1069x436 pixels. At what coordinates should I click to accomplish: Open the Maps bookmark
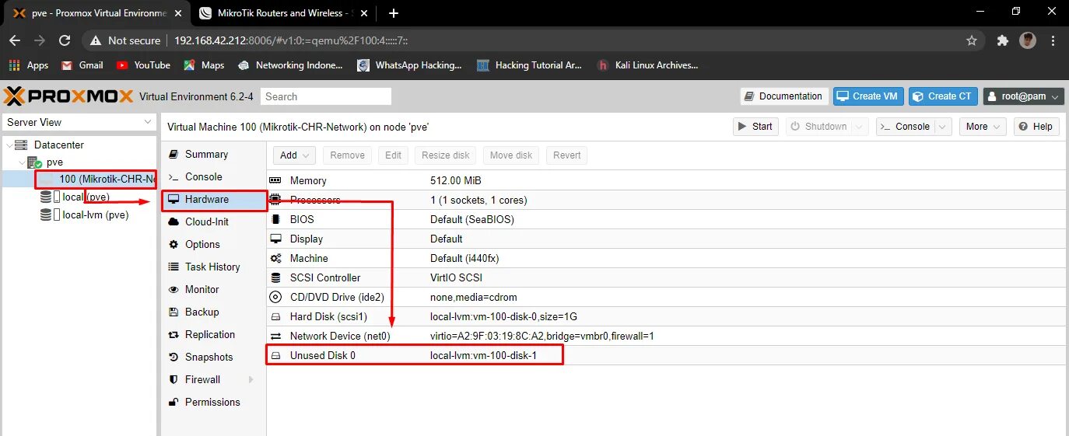tap(204, 65)
